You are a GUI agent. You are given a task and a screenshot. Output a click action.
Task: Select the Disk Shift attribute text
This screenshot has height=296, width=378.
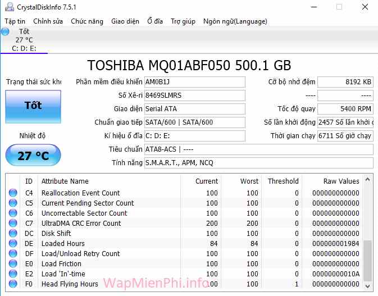[x=56, y=234]
